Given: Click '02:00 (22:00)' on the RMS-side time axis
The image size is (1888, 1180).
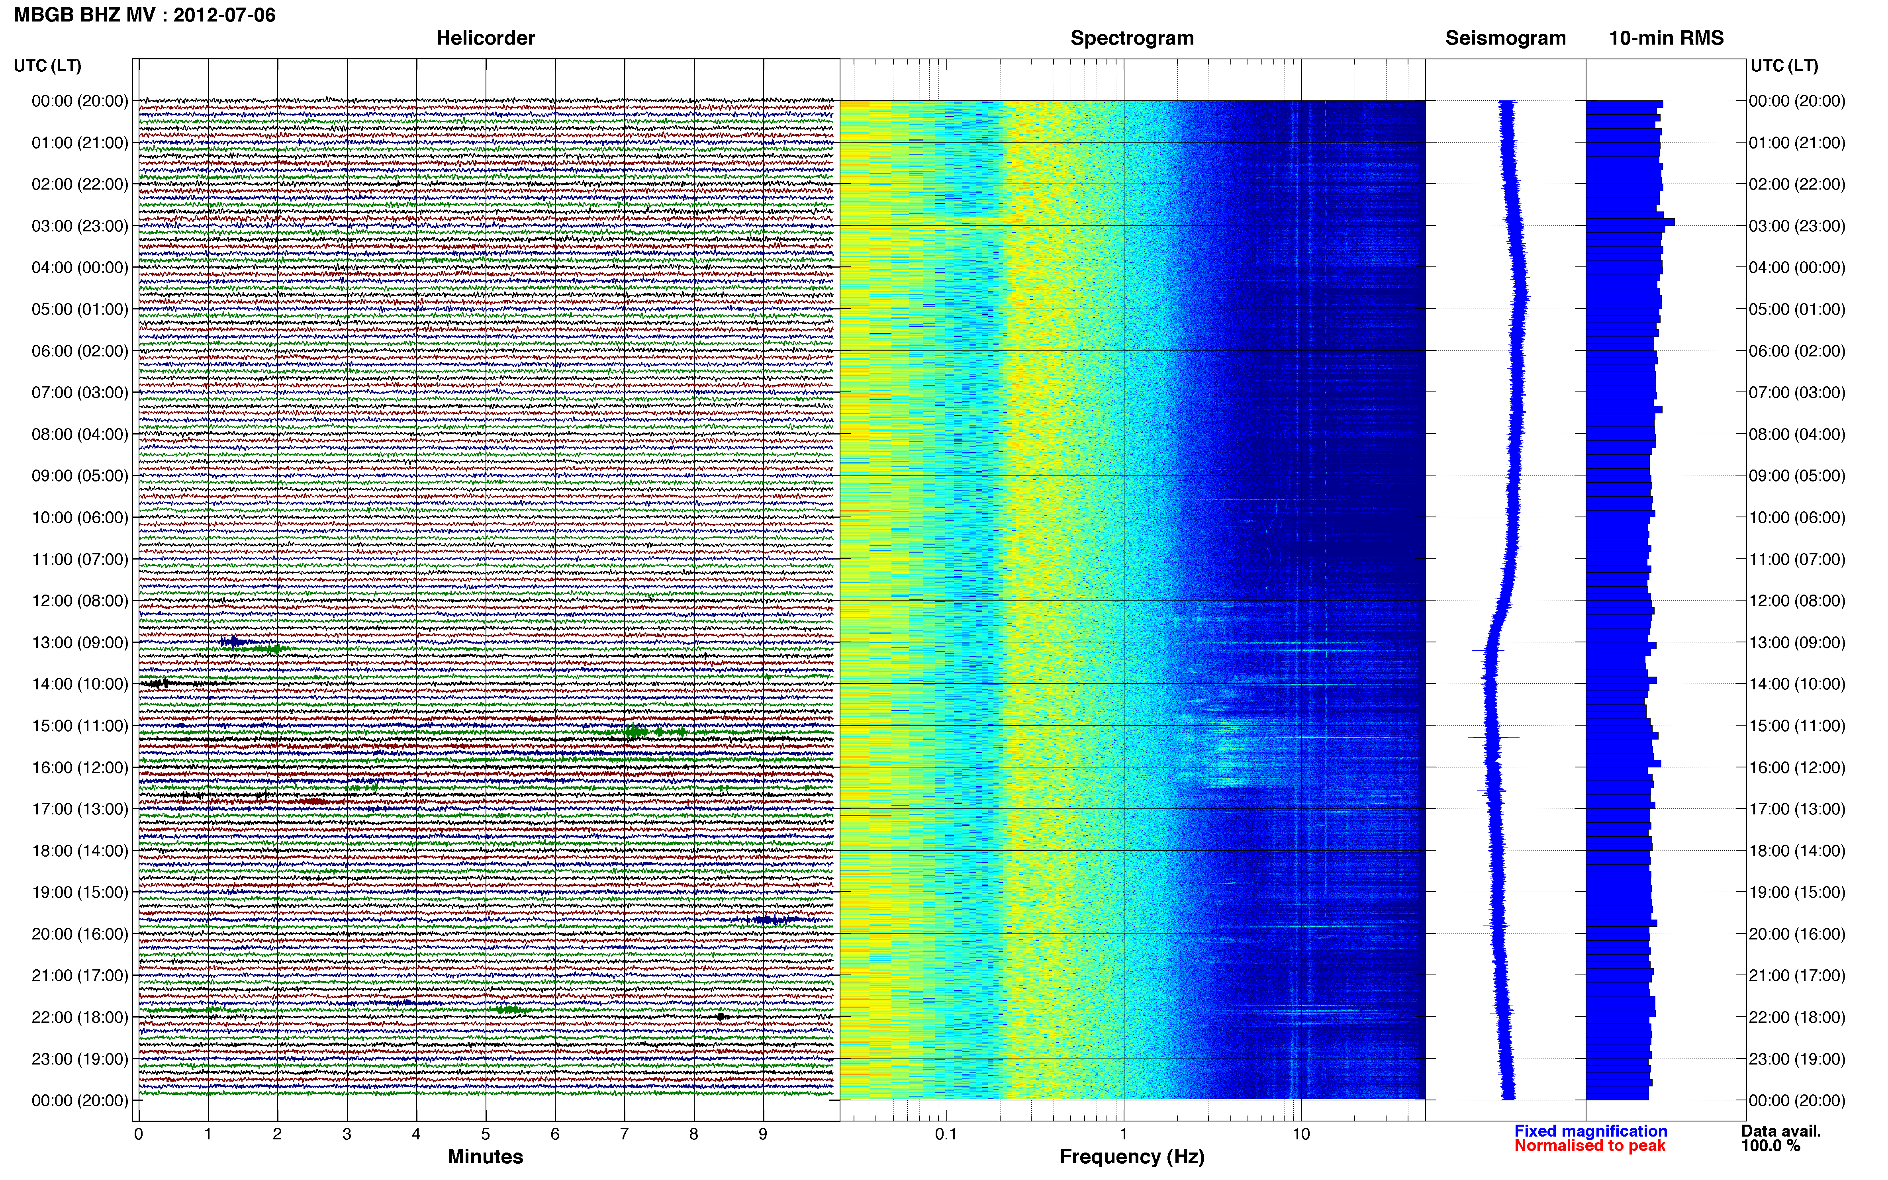Looking at the screenshot, I should click(x=1797, y=184).
